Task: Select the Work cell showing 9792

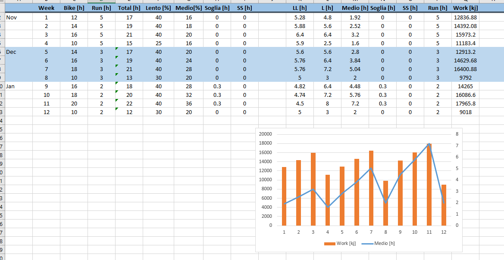Action: 465,77
